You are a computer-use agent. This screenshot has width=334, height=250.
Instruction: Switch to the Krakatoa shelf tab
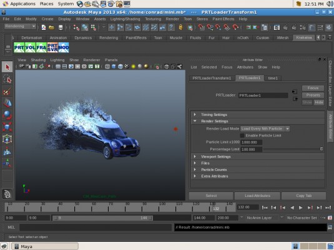tap(304, 37)
